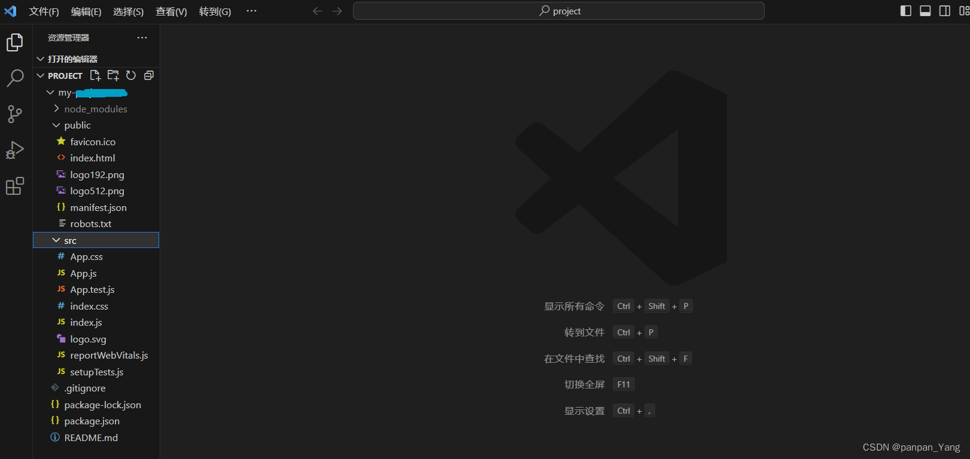Click 显示所有命令 shortcut hint

[574, 306]
